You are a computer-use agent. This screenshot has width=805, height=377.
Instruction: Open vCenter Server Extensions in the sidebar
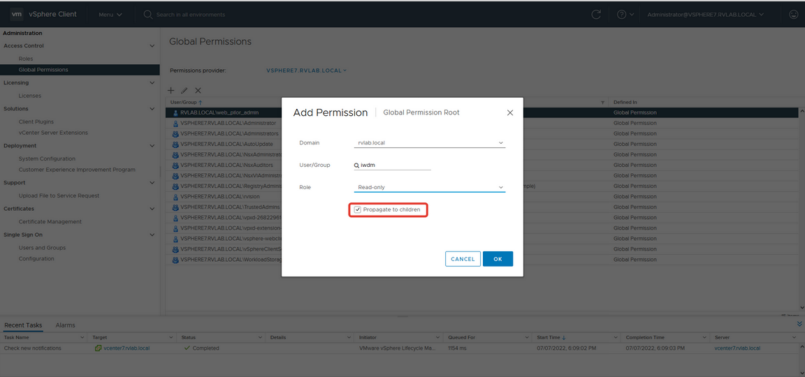tap(53, 133)
